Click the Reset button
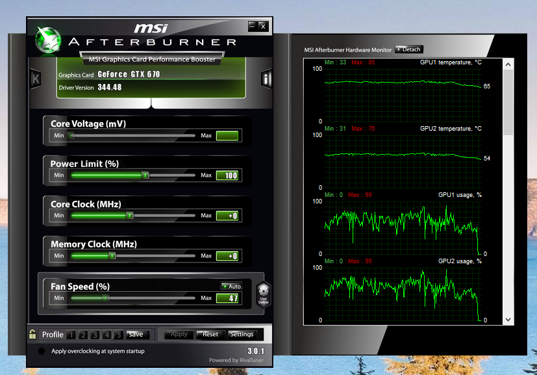537x375 pixels. click(210, 334)
